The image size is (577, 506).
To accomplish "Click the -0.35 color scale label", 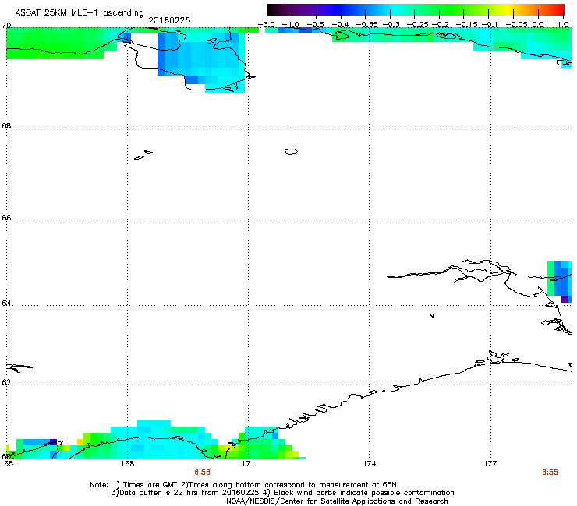I will coord(367,25).
